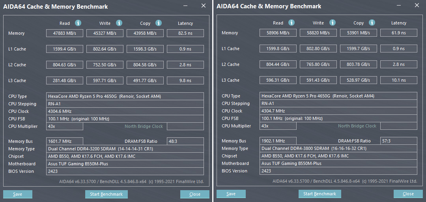Close left window via X icon

click(204, 6)
